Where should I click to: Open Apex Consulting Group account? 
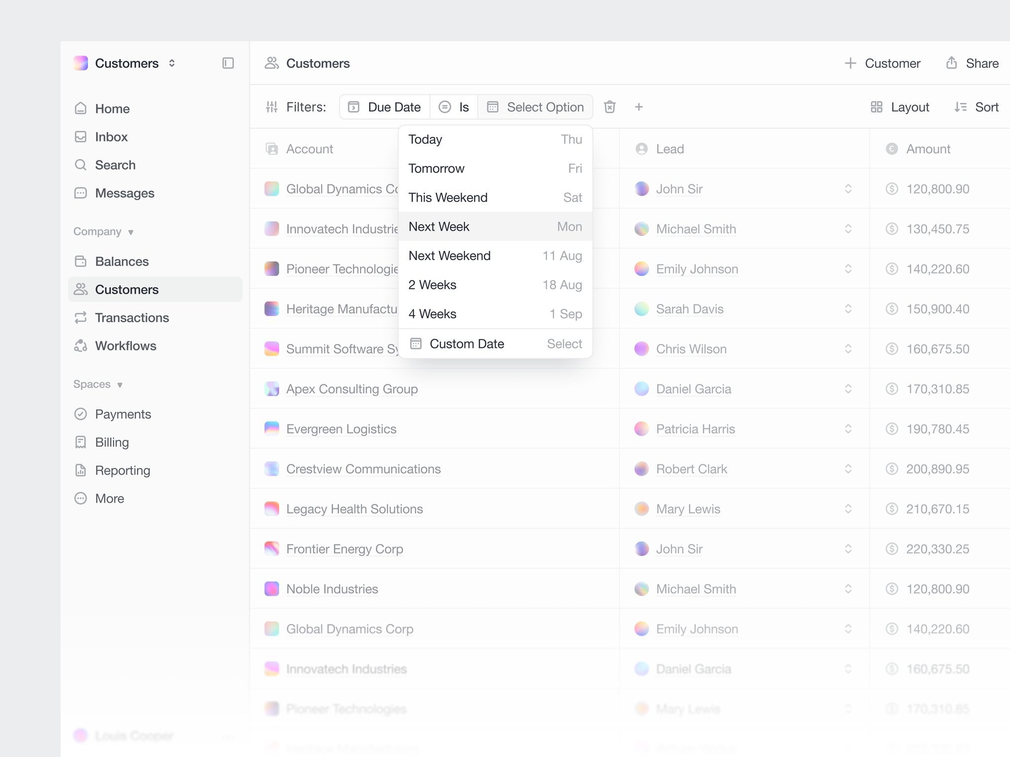click(x=352, y=389)
